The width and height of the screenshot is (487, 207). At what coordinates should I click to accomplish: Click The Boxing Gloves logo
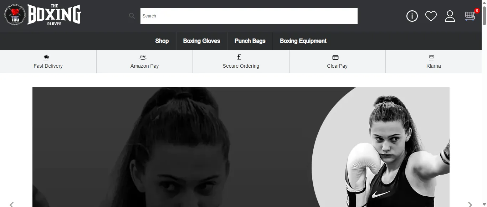pyautogui.click(x=43, y=15)
